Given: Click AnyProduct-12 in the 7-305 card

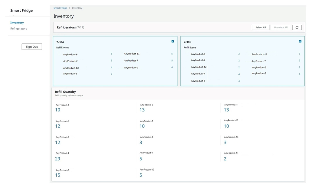Looking at the screenshot, I should [x=199, y=67].
